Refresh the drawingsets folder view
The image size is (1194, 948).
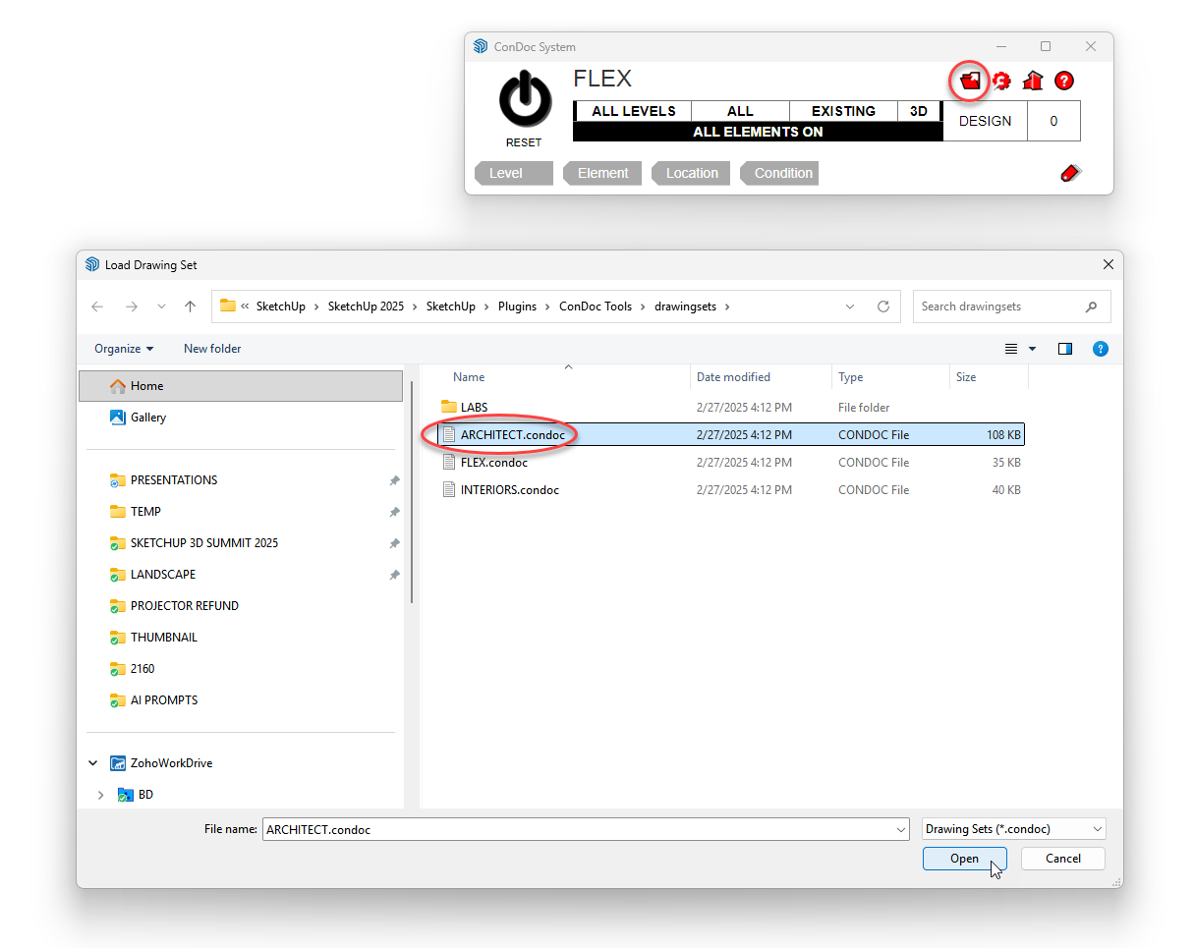click(x=883, y=307)
